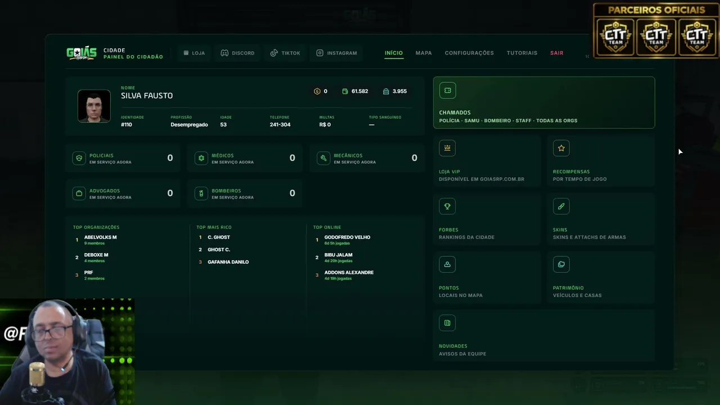Click the Bombeiros extinguisher icon
The width and height of the screenshot is (720, 405).
point(201,193)
